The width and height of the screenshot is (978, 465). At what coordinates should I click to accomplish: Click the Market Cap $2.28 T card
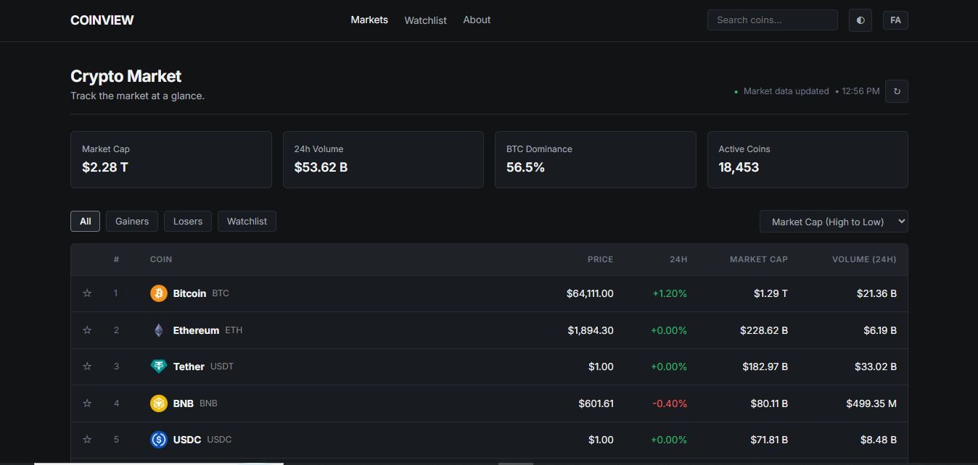tap(171, 159)
